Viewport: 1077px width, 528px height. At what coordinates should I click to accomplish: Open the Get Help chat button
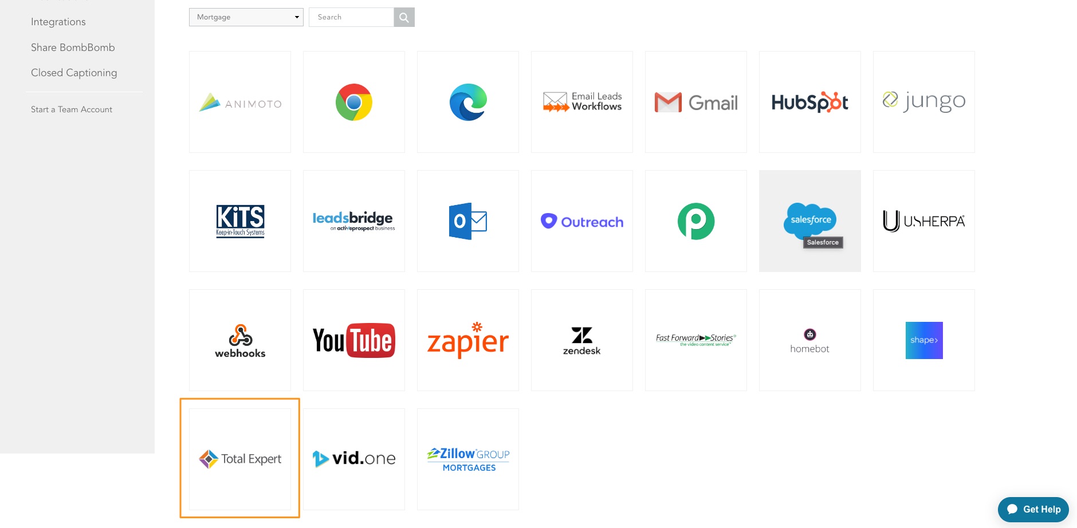1033,509
